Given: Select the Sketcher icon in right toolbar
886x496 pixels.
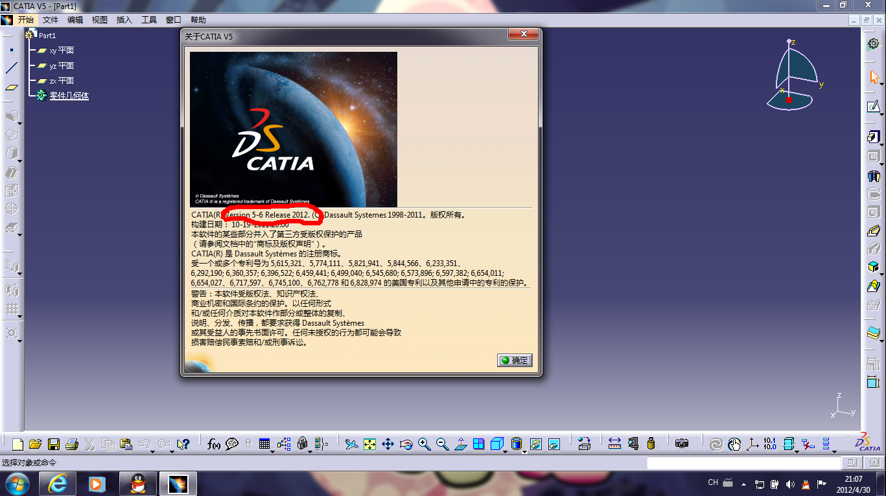Looking at the screenshot, I should click(873, 106).
